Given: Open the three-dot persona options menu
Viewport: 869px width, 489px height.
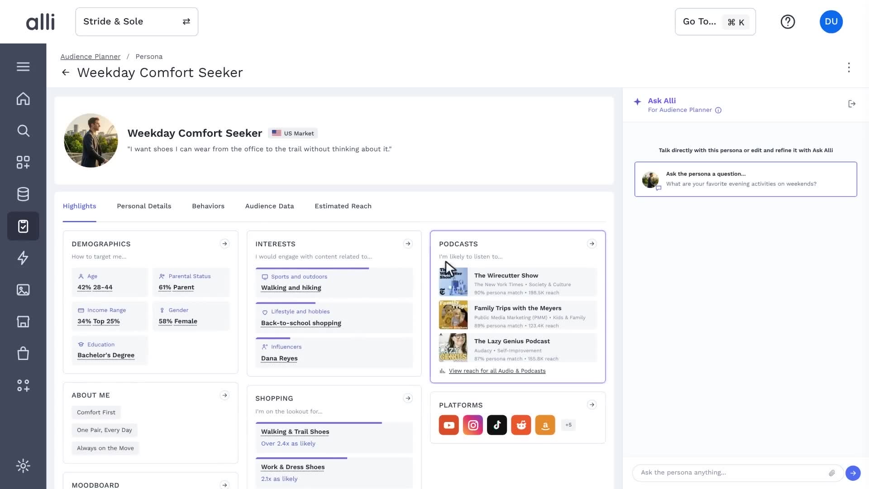Looking at the screenshot, I should [x=849, y=67].
